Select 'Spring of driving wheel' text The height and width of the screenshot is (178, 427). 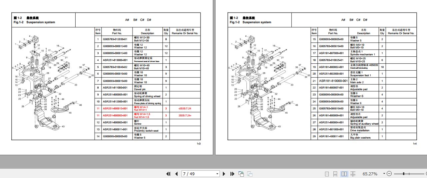(147, 96)
